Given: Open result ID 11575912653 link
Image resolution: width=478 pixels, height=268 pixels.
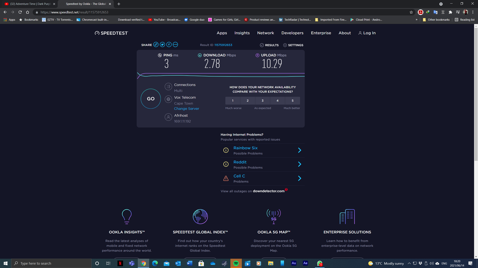Looking at the screenshot, I should pos(223,45).
